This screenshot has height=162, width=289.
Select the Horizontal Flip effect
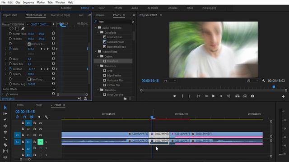[x=115, y=80]
